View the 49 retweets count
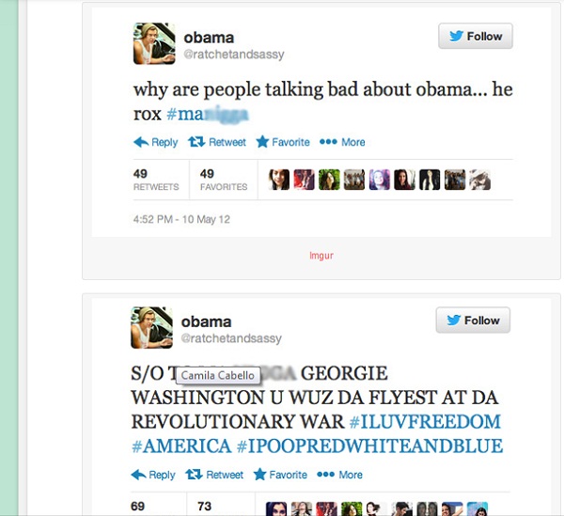Screen dimensions: 564x516 click(156, 180)
